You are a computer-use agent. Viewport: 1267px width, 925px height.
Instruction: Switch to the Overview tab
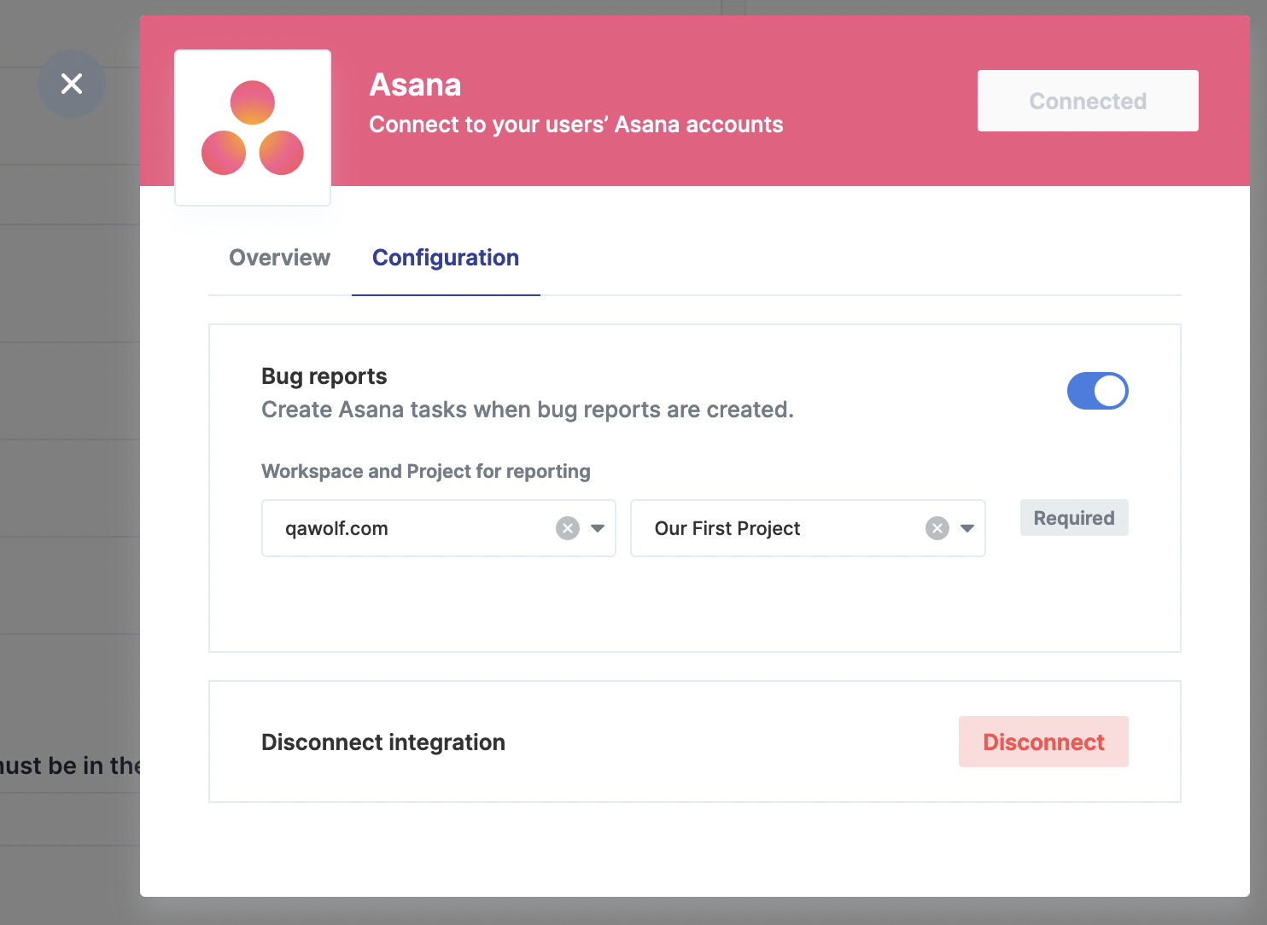[279, 258]
